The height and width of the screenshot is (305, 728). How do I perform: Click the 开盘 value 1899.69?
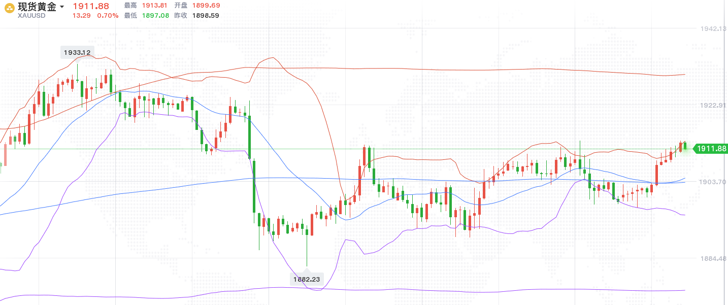pos(206,6)
